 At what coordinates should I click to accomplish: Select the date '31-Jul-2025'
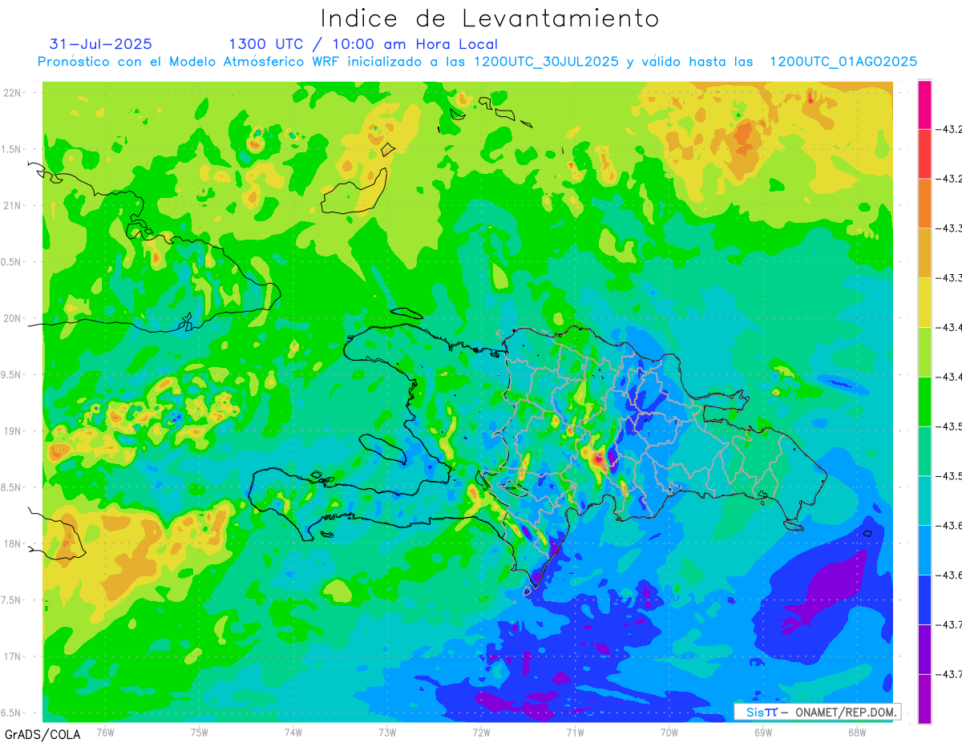click(x=101, y=44)
